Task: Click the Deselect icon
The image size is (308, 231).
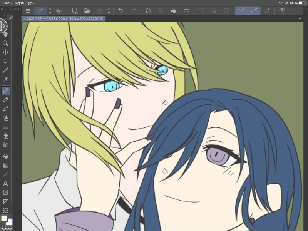Action: (201, 11)
